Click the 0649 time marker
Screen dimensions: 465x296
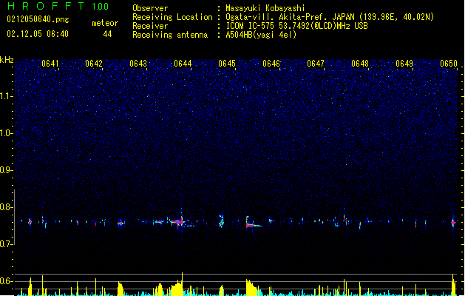click(404, 64)
